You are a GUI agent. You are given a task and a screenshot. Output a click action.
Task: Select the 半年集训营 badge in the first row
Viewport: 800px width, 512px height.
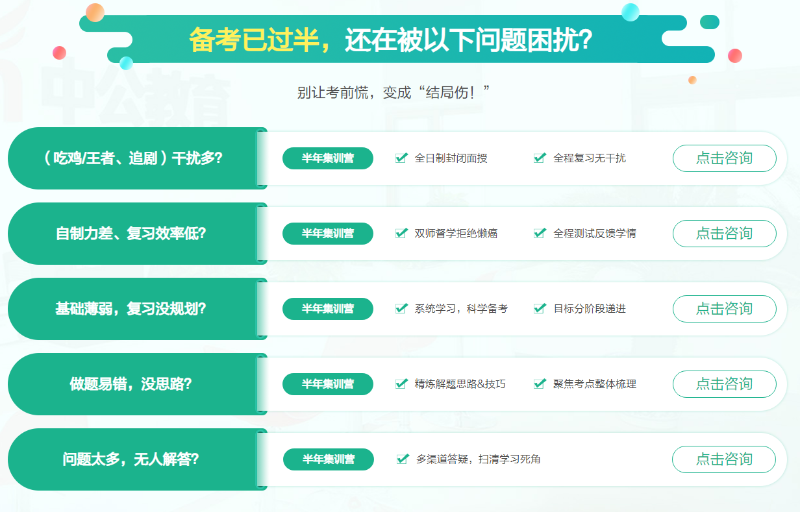[328, 158]
